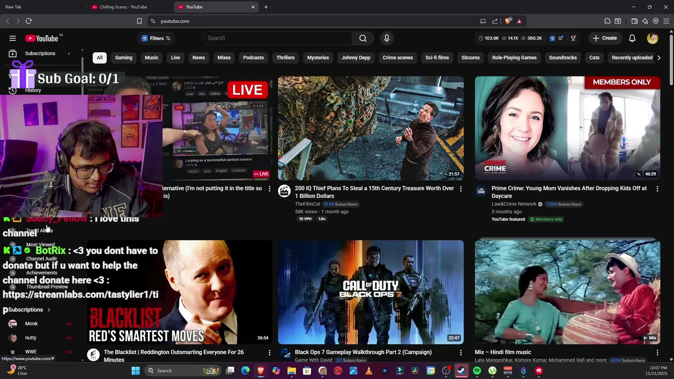Close the active YouTube browser tab

pyautogui.click(x=253, y=7)
